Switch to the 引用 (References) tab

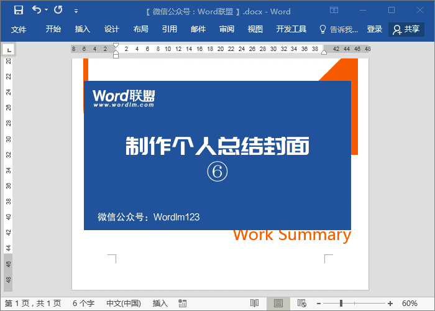tap(170, 29)
